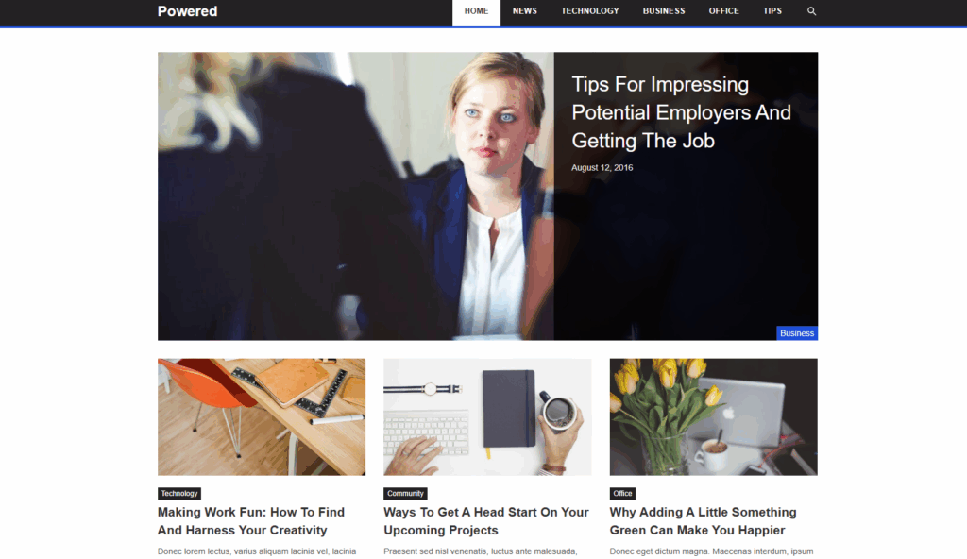Click the blue Business category tag

tap(797, 333)
